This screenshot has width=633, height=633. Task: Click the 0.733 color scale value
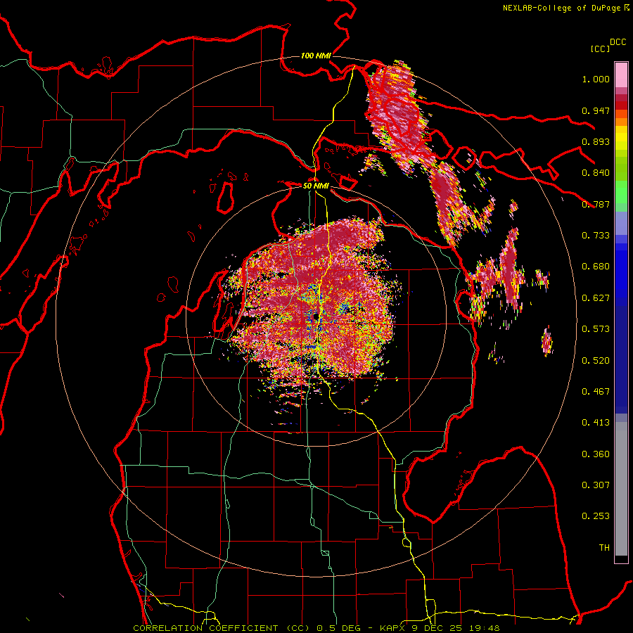596,236
